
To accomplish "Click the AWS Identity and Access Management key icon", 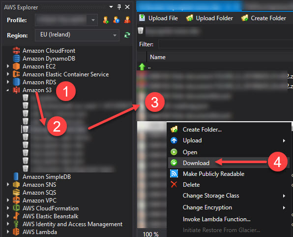I will coord(16,224).
